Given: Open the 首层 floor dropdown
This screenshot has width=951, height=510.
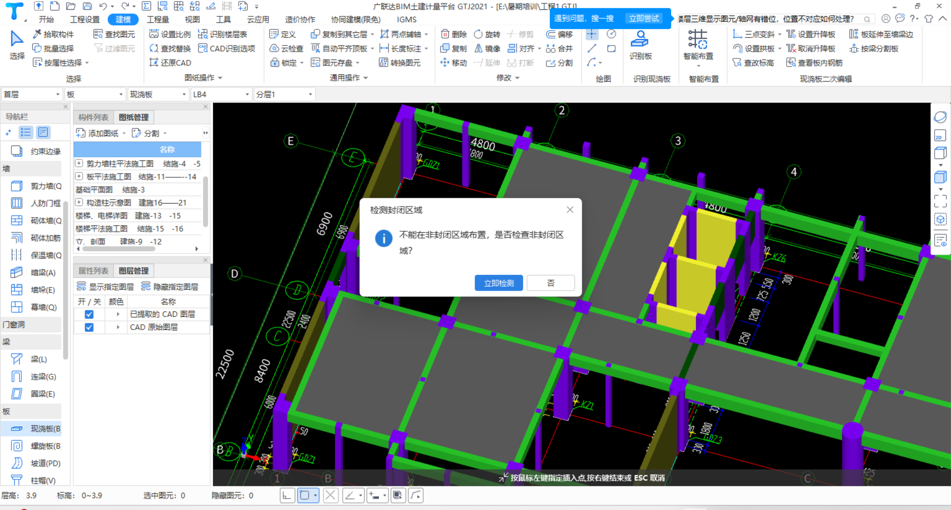Looking at the screenshot, I should (32, 94).
